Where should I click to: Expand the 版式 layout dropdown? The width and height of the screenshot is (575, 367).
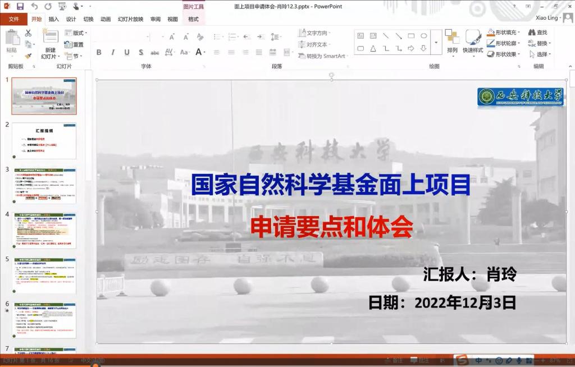[x=76, y=33]
